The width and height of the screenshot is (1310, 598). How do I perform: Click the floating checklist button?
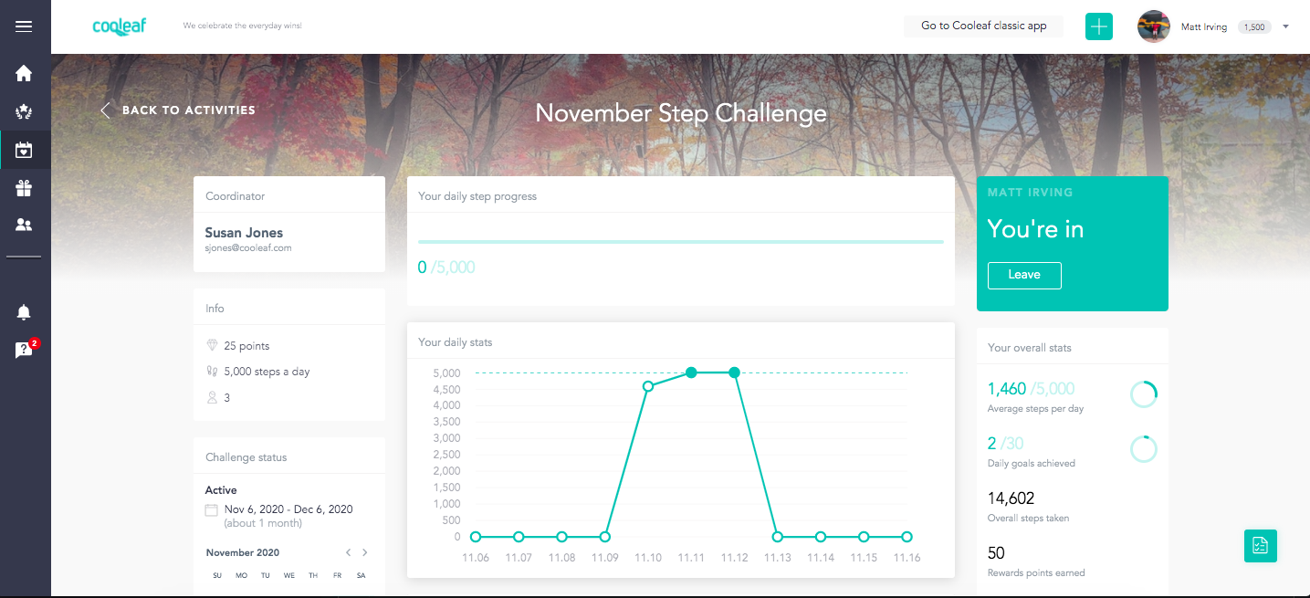(x=1260, y=546)
